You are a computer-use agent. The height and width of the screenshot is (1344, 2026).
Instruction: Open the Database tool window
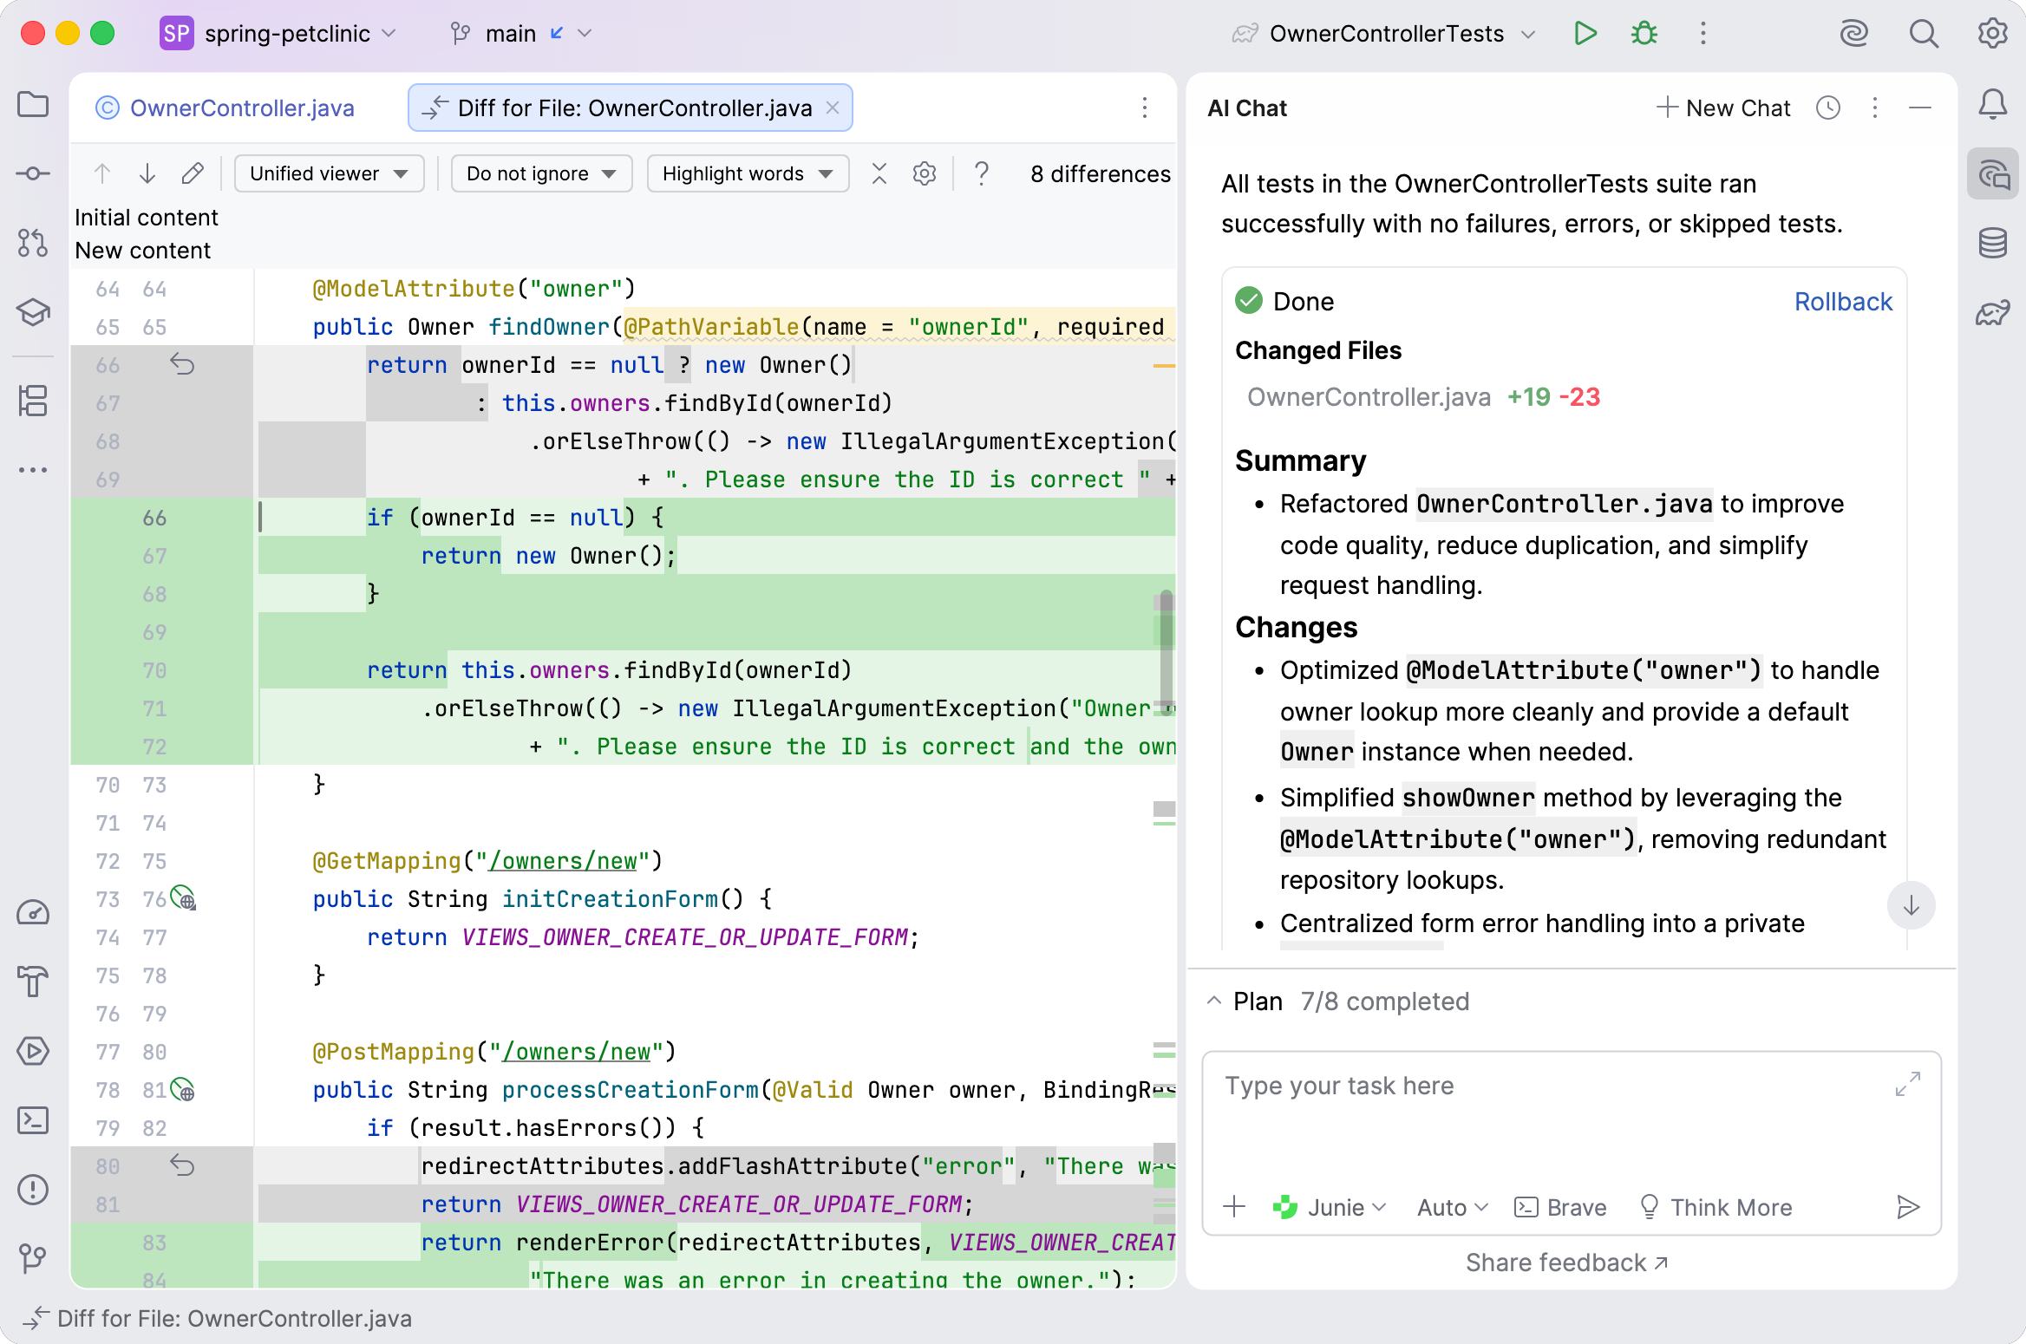click(x=1992, y=244)
